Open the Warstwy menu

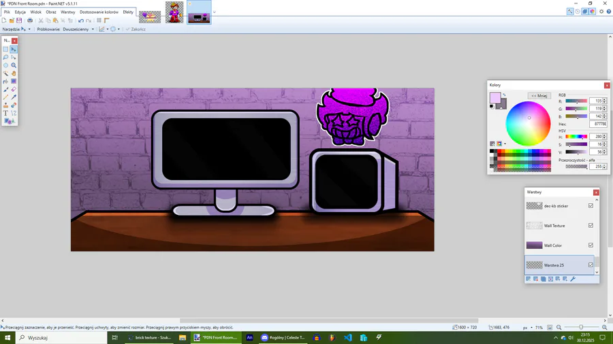[x=67, y=12]
